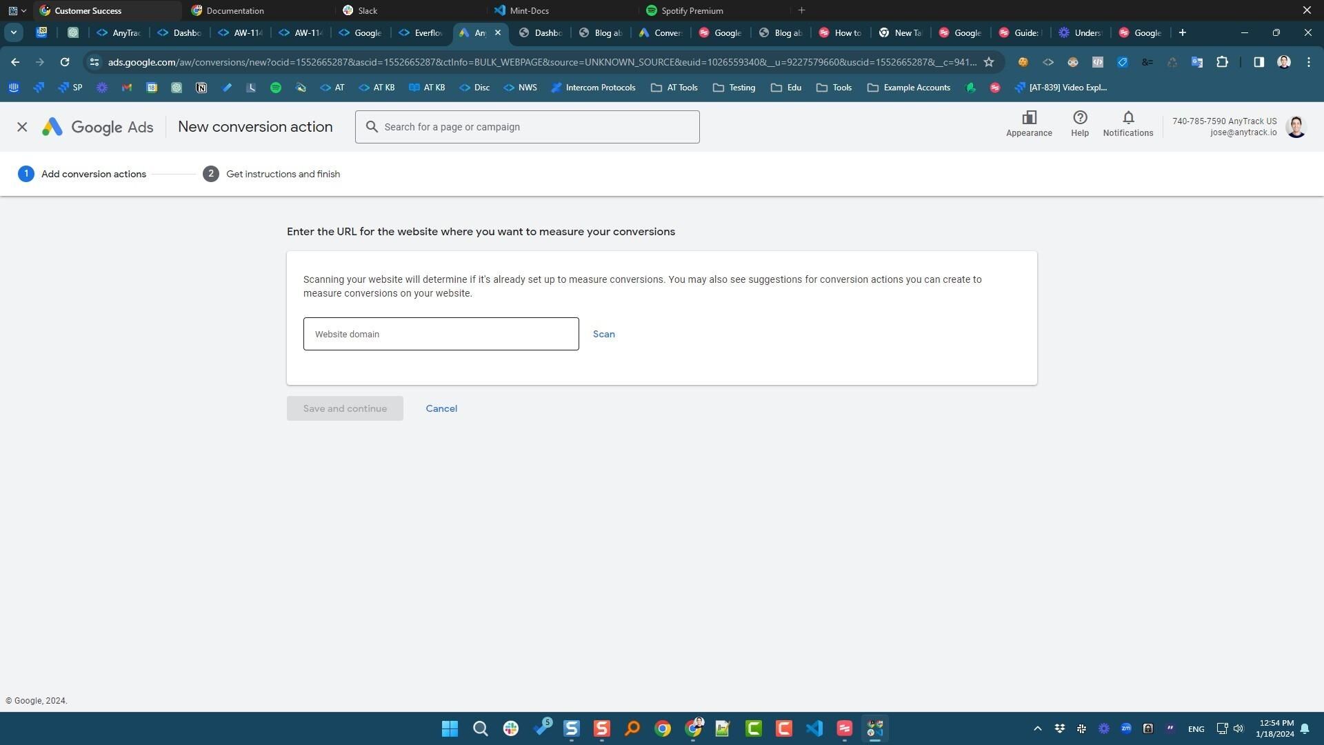Screen dimensions: 1324x745
Task: Click the AnyTrack account avatar
Action: (1295, 126)
